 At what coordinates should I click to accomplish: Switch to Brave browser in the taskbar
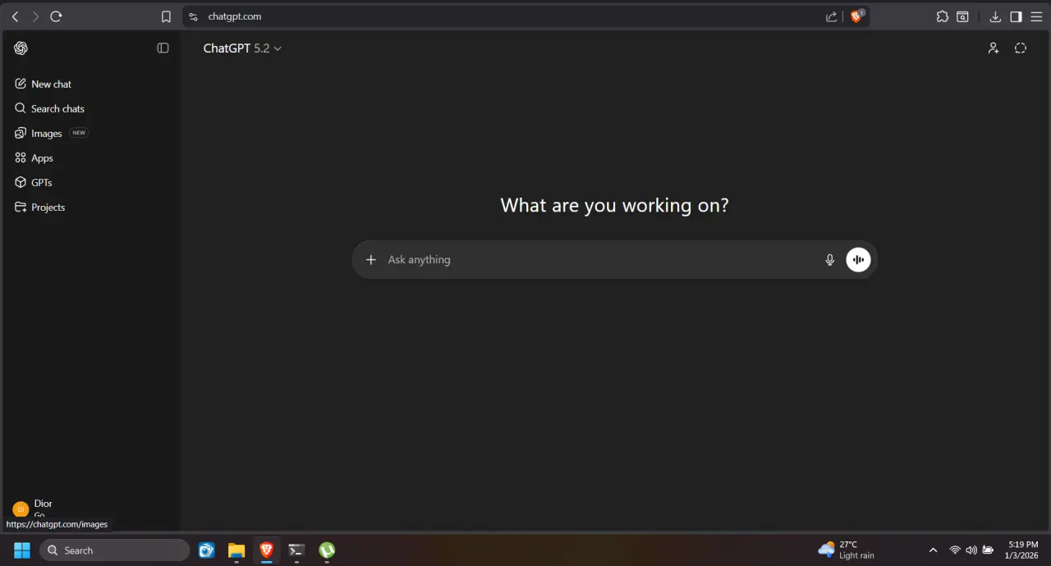(266, 550)
